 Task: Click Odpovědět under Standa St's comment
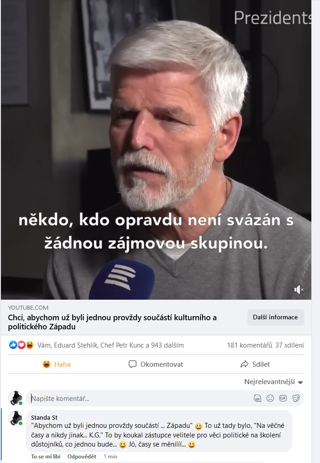[x=82, y=457]
